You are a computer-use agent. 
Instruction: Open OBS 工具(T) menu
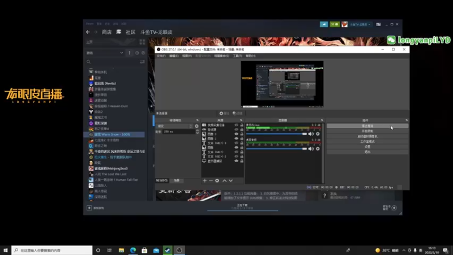237,56
